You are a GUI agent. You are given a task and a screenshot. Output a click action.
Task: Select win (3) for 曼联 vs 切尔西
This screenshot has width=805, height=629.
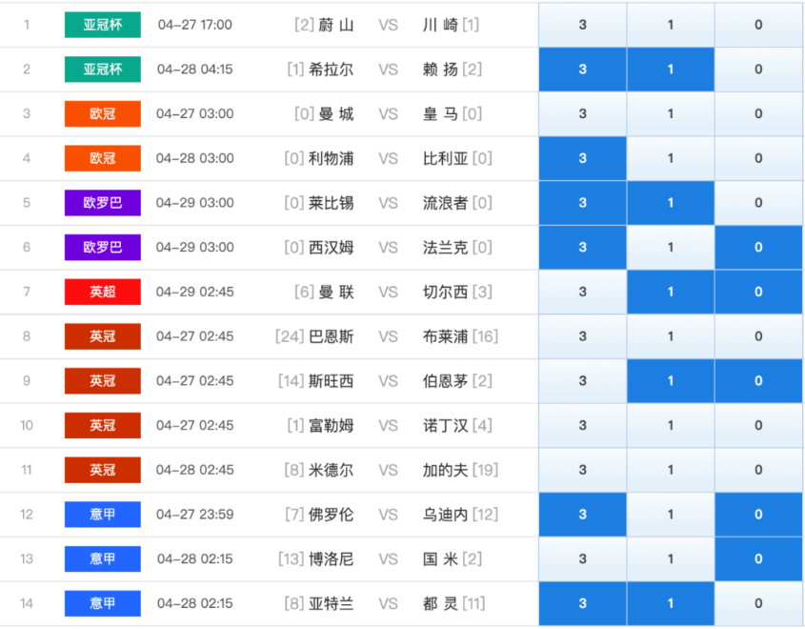point(583,292)
